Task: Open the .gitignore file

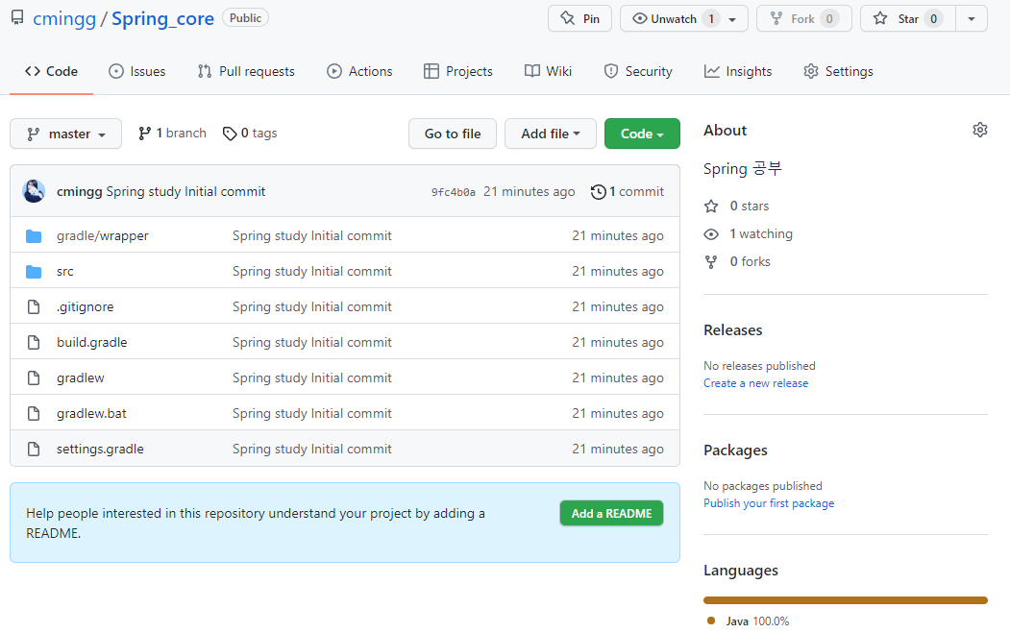Action: 85,307
